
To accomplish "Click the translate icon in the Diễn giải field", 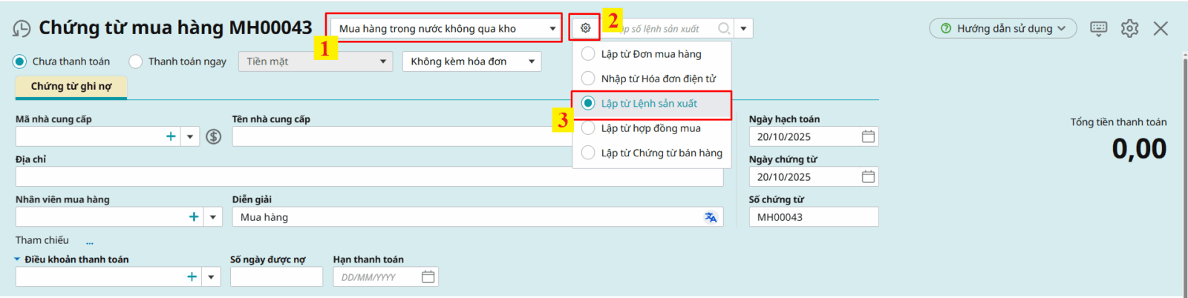I will [x=711, y=217].
